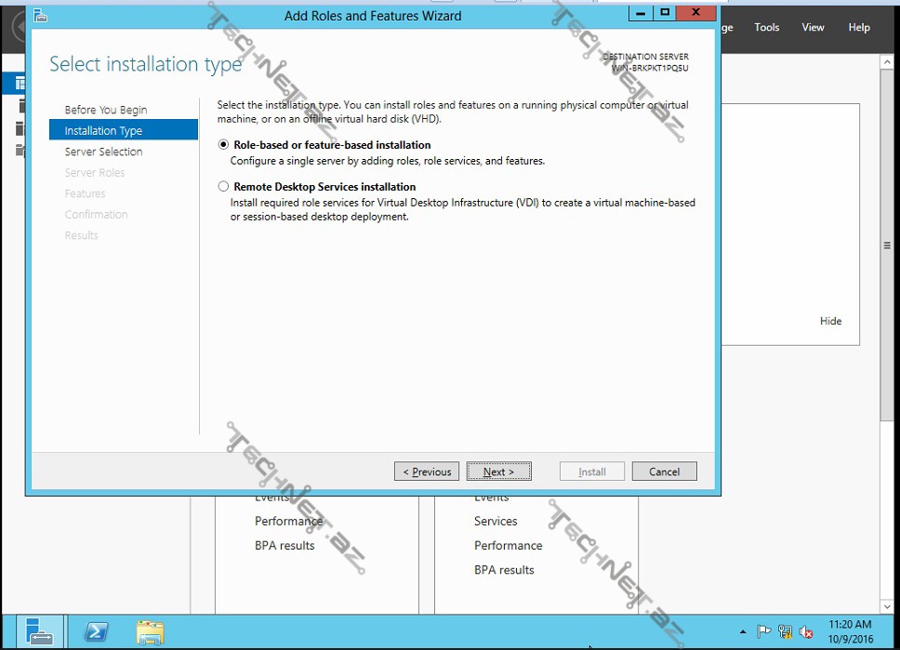This screenshot has height=650, width=900.
Task: Show hidden tray icons arrow
Action: click(x=742, y=632)
